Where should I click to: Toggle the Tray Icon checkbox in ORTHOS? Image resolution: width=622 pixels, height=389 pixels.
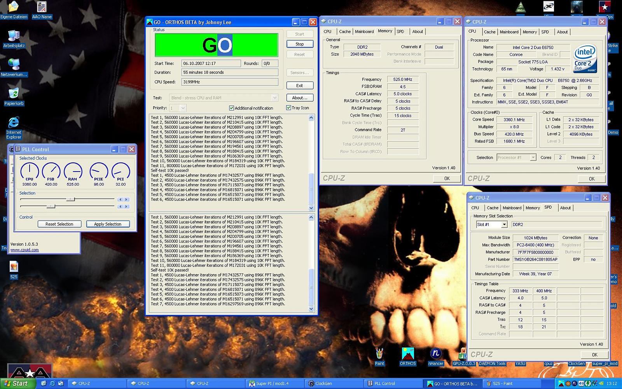click(288, 108)
